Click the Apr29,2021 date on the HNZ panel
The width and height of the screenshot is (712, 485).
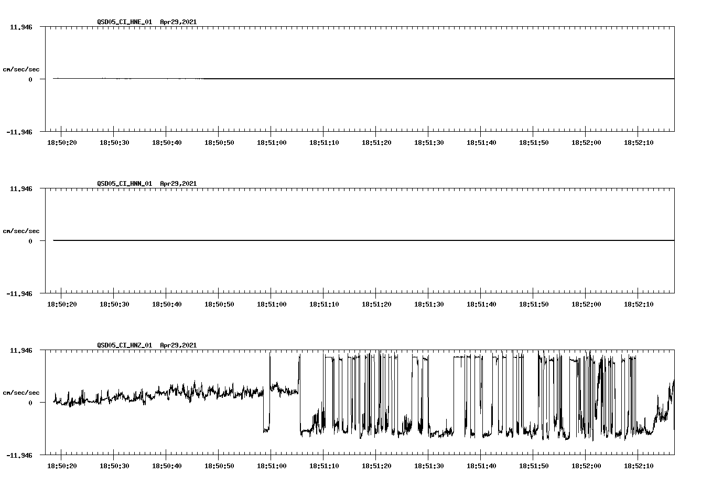[x=178, y=345]
